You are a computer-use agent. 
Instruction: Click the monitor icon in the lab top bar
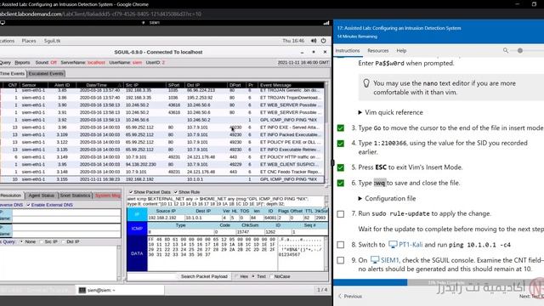(x=3, y=23)
